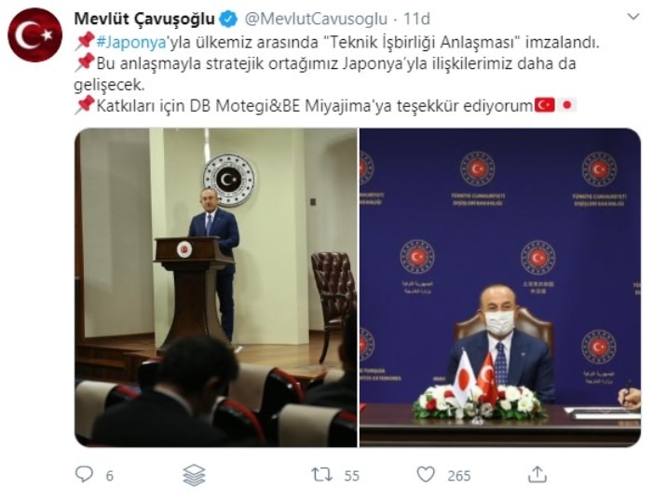
Task: Click the reply count 6
Action: click(x=110, y=476)
